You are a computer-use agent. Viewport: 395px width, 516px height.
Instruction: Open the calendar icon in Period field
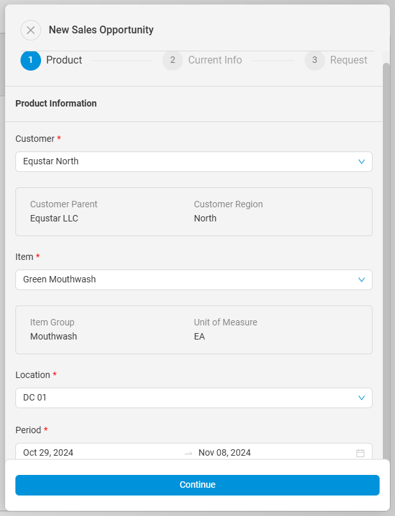[360, 453]
